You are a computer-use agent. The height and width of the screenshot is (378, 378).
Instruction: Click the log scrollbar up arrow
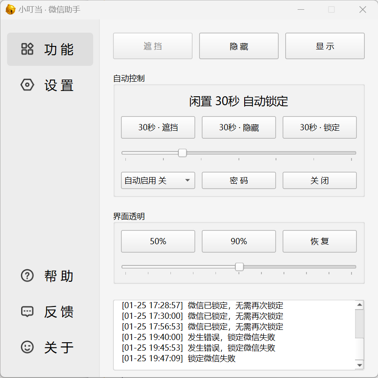[359, 305]
